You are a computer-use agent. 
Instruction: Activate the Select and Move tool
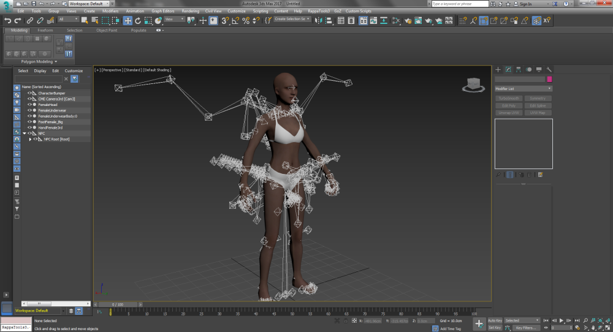pyautogui.click(x=128, y=21)
